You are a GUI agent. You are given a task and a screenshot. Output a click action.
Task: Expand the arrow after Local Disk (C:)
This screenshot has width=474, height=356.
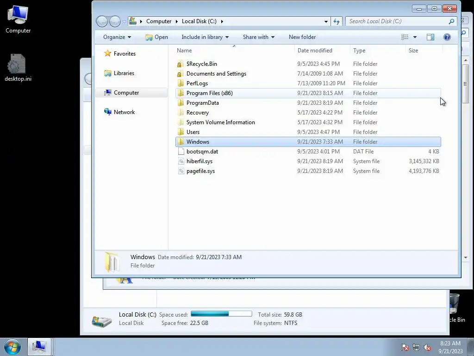click(222, 21)
